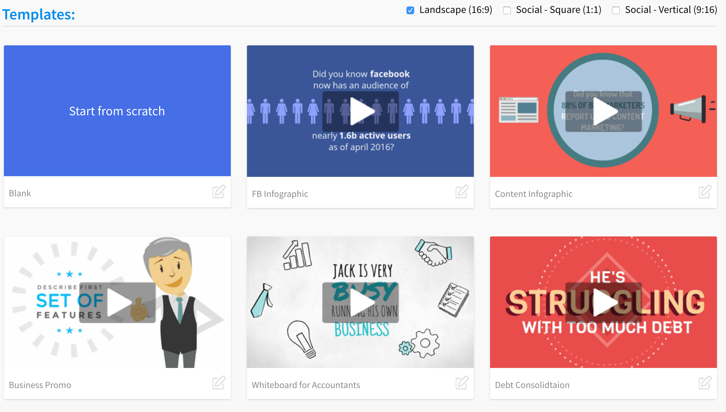
Task: Play the FB Infographic preview video
Action: pyautogui.click(x=360, y=111)
